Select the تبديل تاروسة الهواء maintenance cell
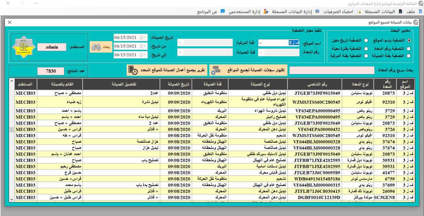Viewport: 424px width, 216px height. click(x=257, y=111)
